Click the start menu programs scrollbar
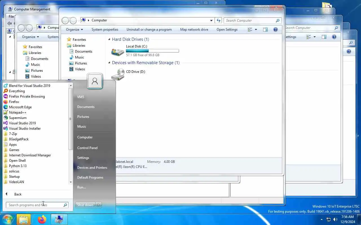The width and height of the screenshot is (361, 225). pos(71,119)
